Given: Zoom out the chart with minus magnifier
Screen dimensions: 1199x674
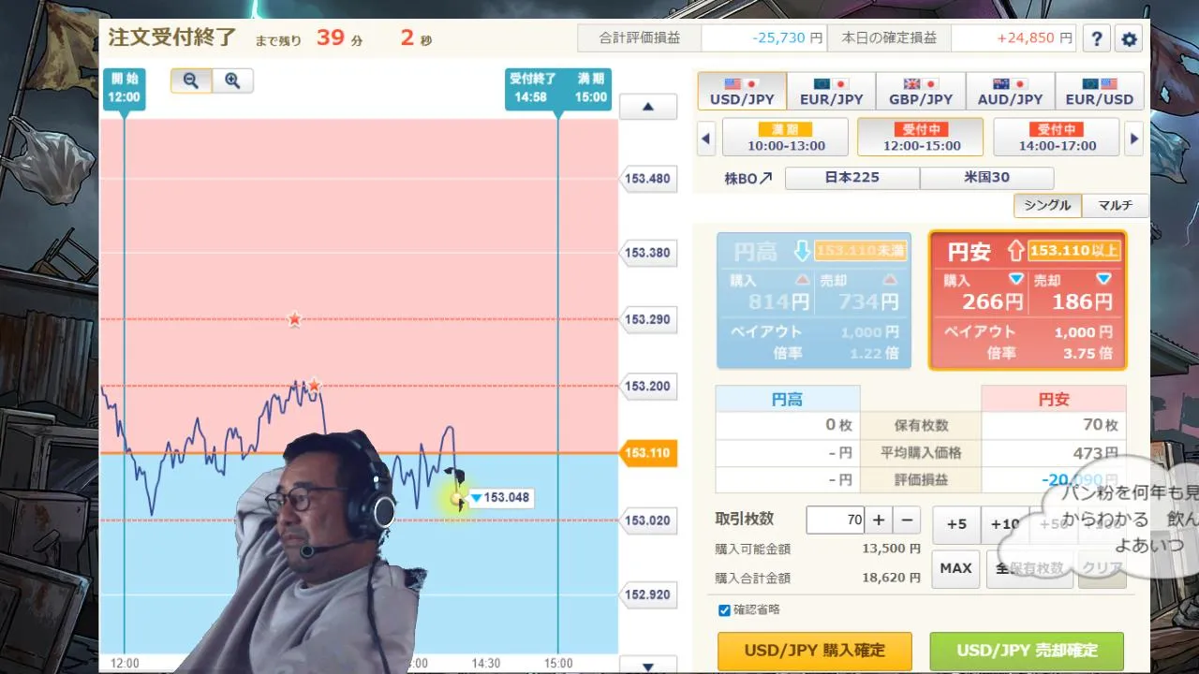Looking at the screenshot, I should pyautogui.click(x=191, y=81).
